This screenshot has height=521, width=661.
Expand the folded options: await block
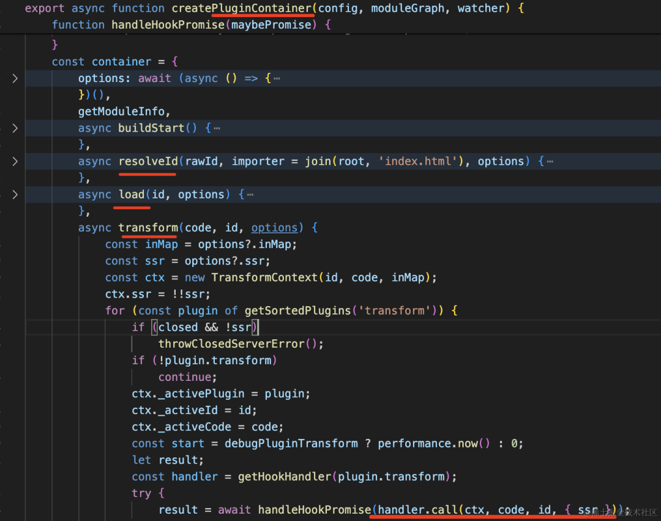[15, 78]
